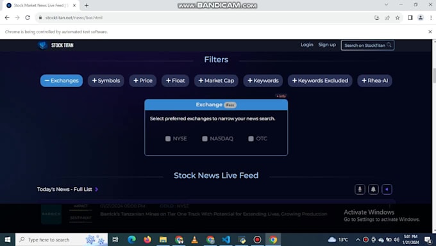Open Task View on taskbar
This screenshot has height=246, width=436.
coord(115,240)
